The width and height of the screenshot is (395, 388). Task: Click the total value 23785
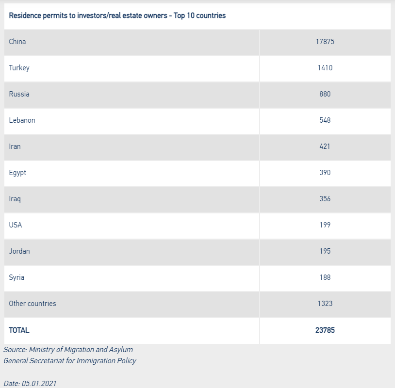[325, 330]
